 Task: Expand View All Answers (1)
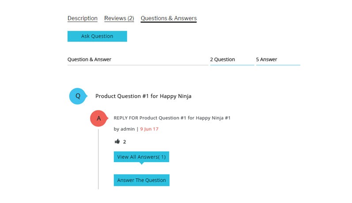[141, 157]
